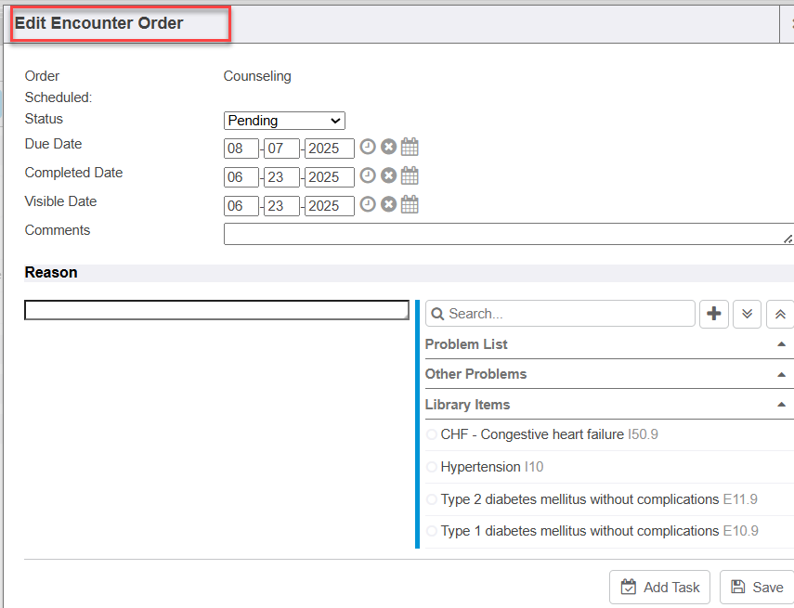Image resolution: width=794 pixels, height=608 pixels.
Task: Select CHF - Congestive heart failure radio
Action: pyautogui.click(x=432, y=434)
